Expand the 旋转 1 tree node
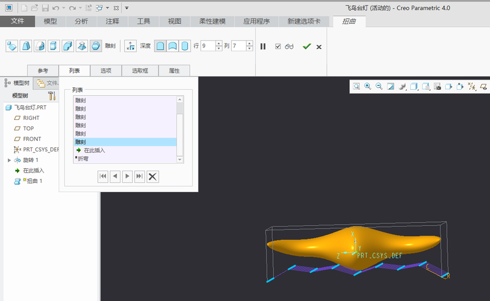490x301 pixels. click(9, 160)
